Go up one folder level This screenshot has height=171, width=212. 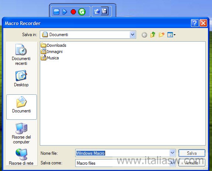point(153,35)
